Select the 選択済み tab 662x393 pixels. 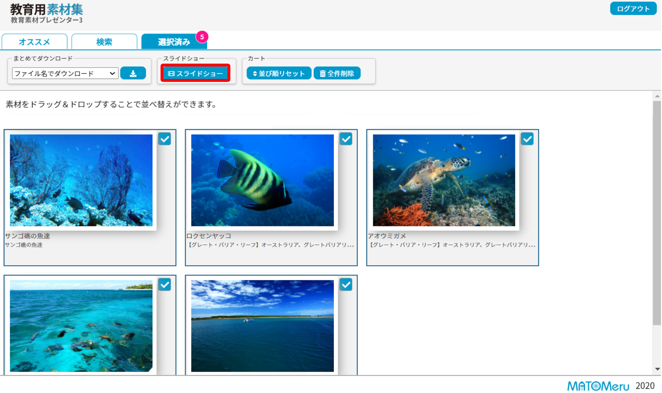(174, 42)
